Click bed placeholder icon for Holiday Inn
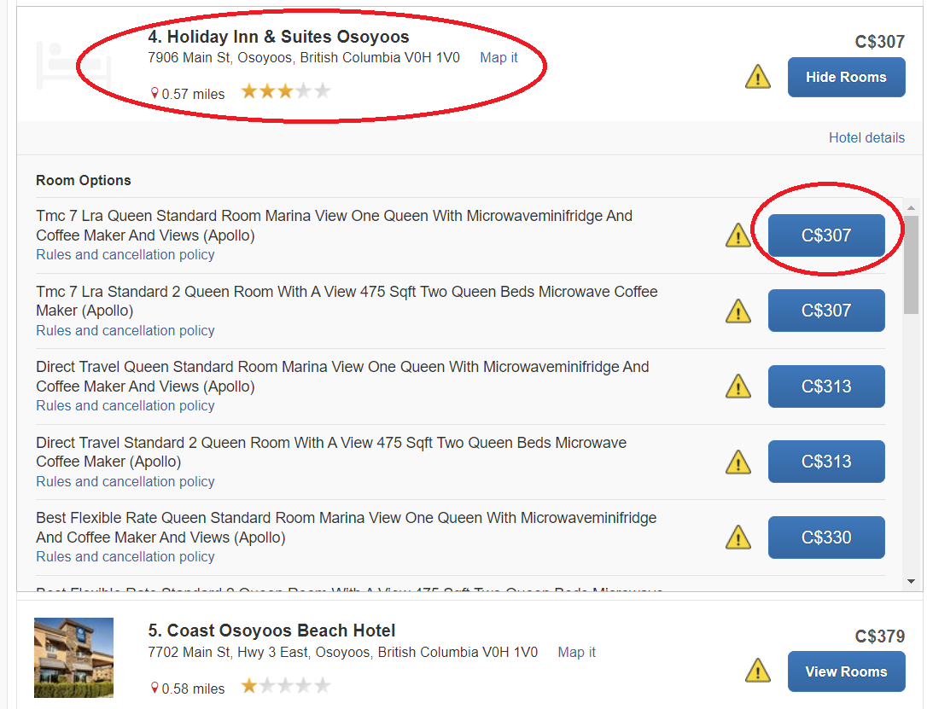The width and height of the screenshot is (927, 709). tap(73, 64)
